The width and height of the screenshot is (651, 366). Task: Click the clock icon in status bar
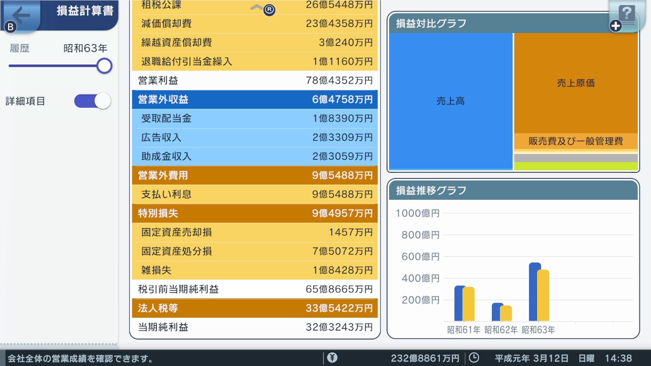tap(474, 358)
